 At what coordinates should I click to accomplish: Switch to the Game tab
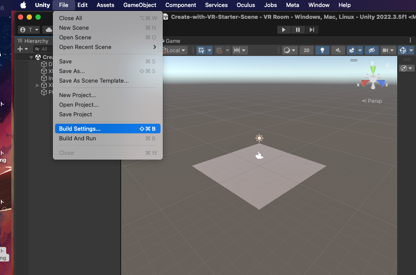tap(171, 41)
